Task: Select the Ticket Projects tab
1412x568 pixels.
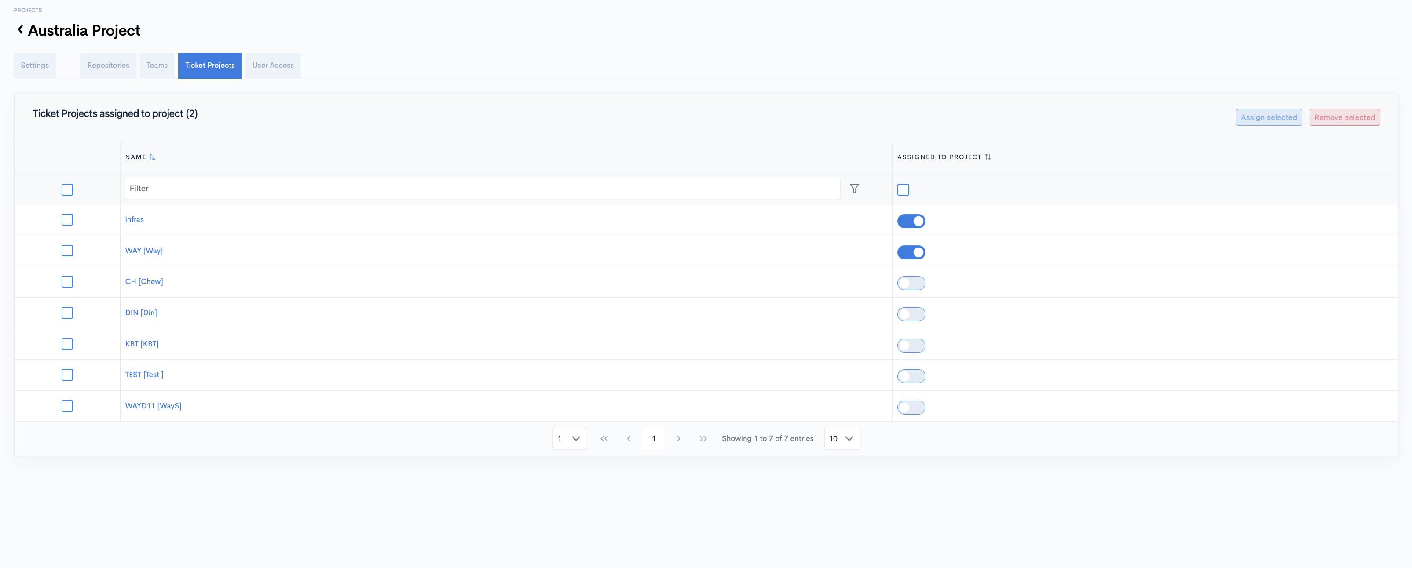Action: 210,65
